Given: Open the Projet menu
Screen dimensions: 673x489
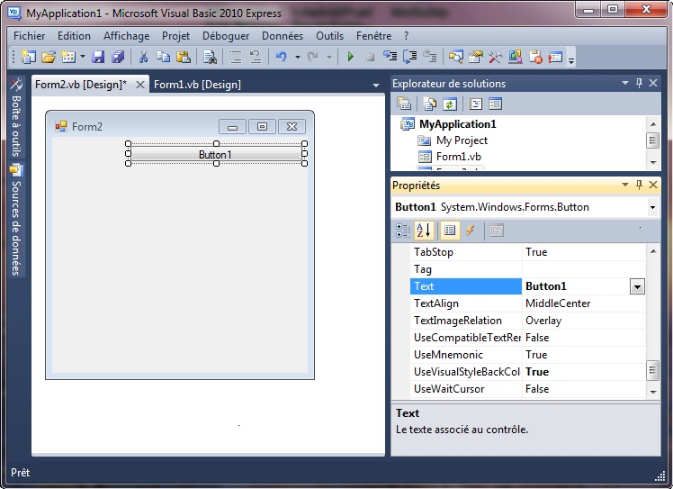Looking at the screenshot, I should point(175,36).
